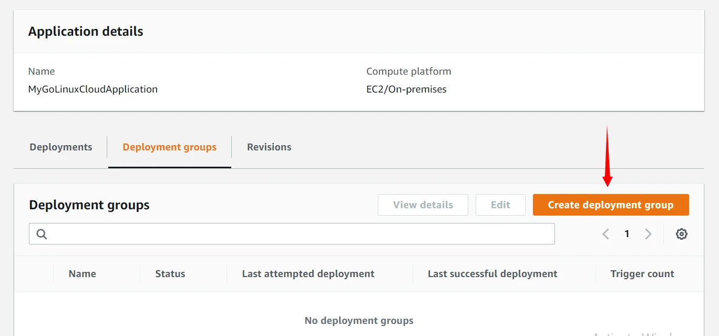
Task: Click the orange Create deployment group button
Action: coord(610,205)
